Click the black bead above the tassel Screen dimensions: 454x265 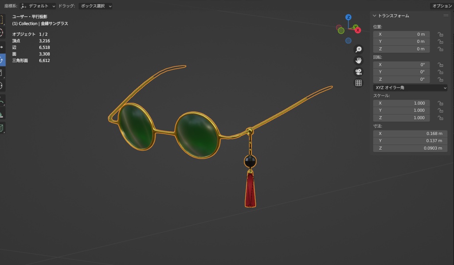[250, 161]
